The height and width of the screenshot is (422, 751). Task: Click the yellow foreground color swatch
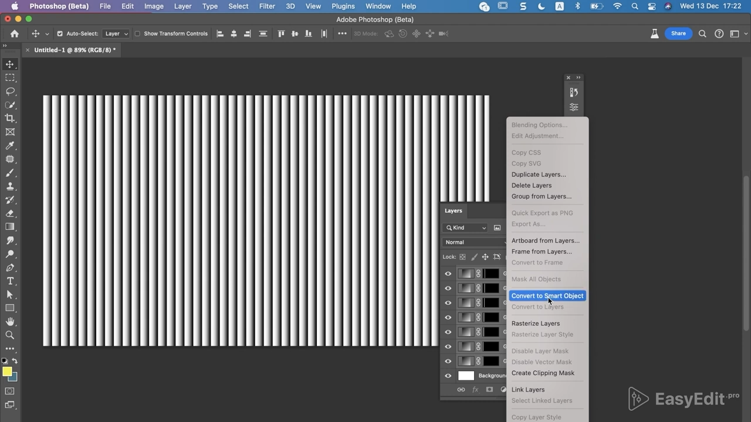point(7,372)
